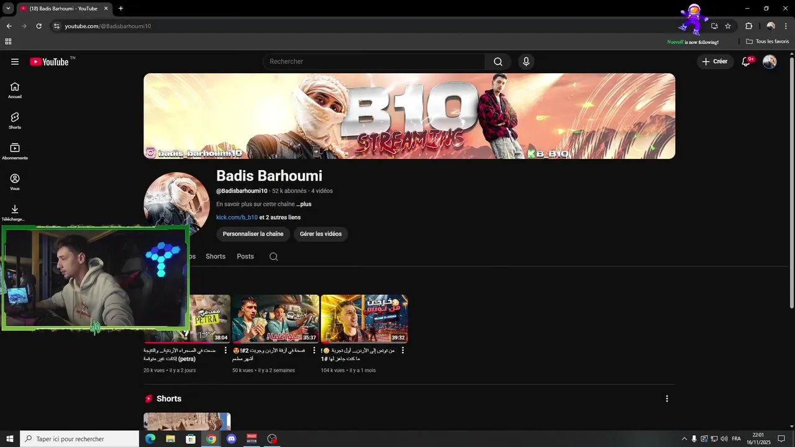Click Gérer les vidéos button
795x447 pixels.
click(320, 234)
